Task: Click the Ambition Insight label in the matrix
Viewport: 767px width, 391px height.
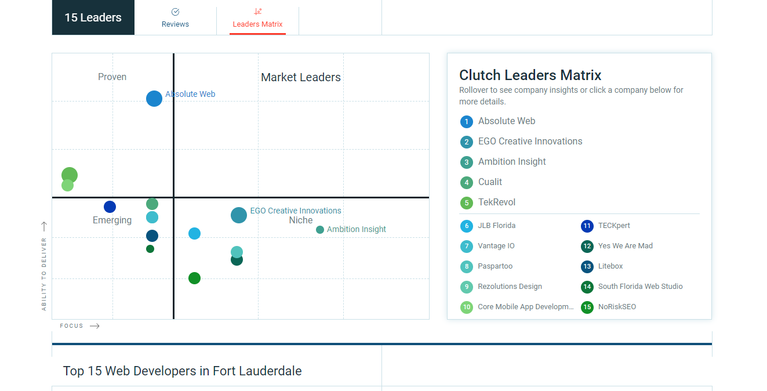Action: click(357, 229)
